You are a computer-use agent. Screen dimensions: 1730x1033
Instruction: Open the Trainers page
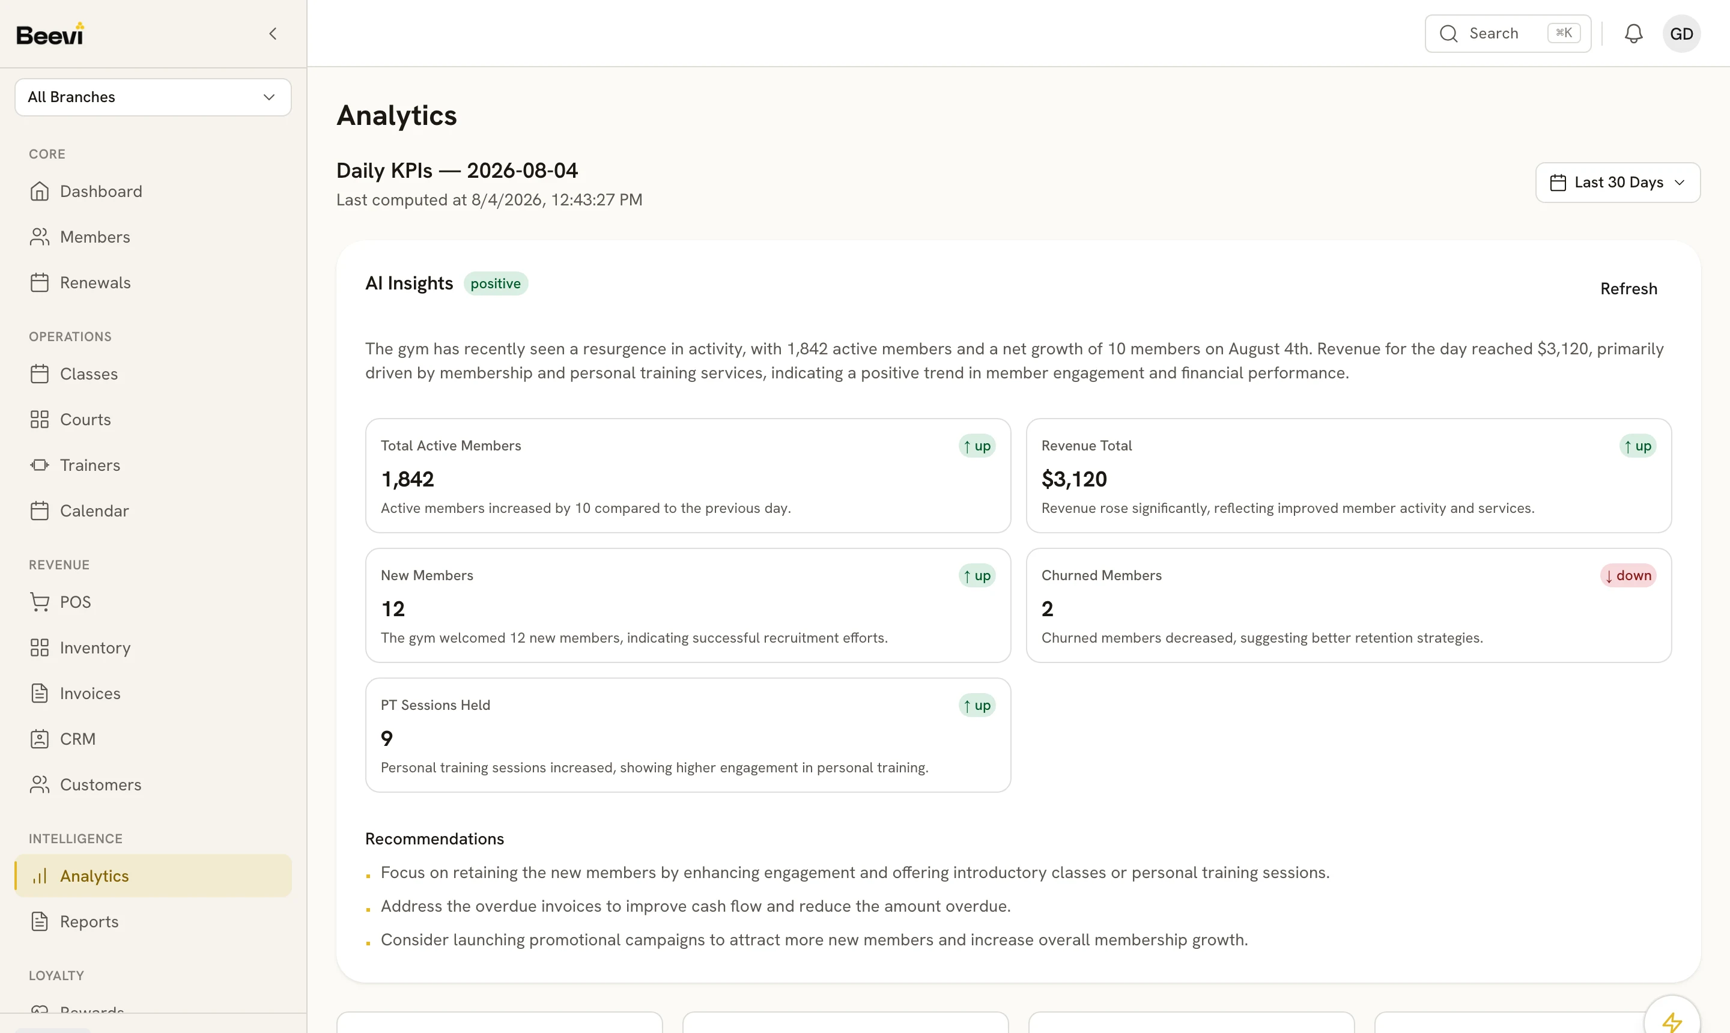153,465
